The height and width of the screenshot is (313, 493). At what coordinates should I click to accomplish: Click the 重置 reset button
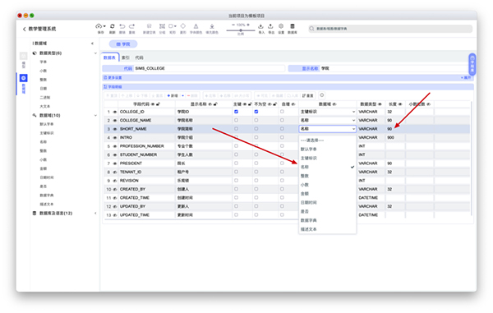308,95
